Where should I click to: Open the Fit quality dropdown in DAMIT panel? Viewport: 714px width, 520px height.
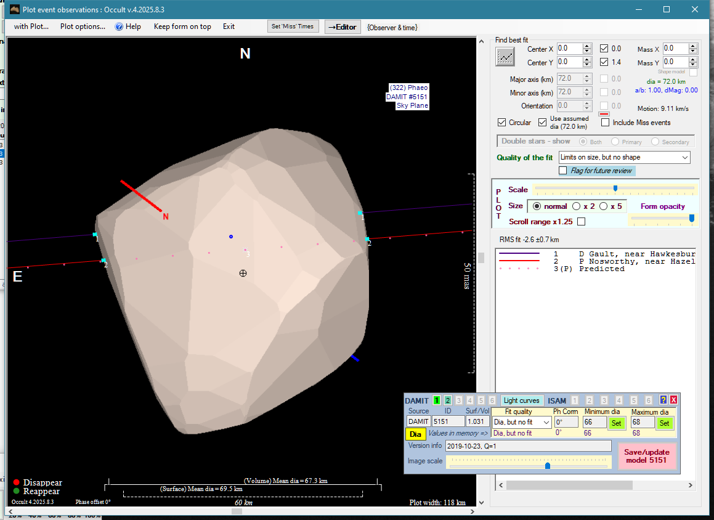pyautogui.click(x=545, y=423)
